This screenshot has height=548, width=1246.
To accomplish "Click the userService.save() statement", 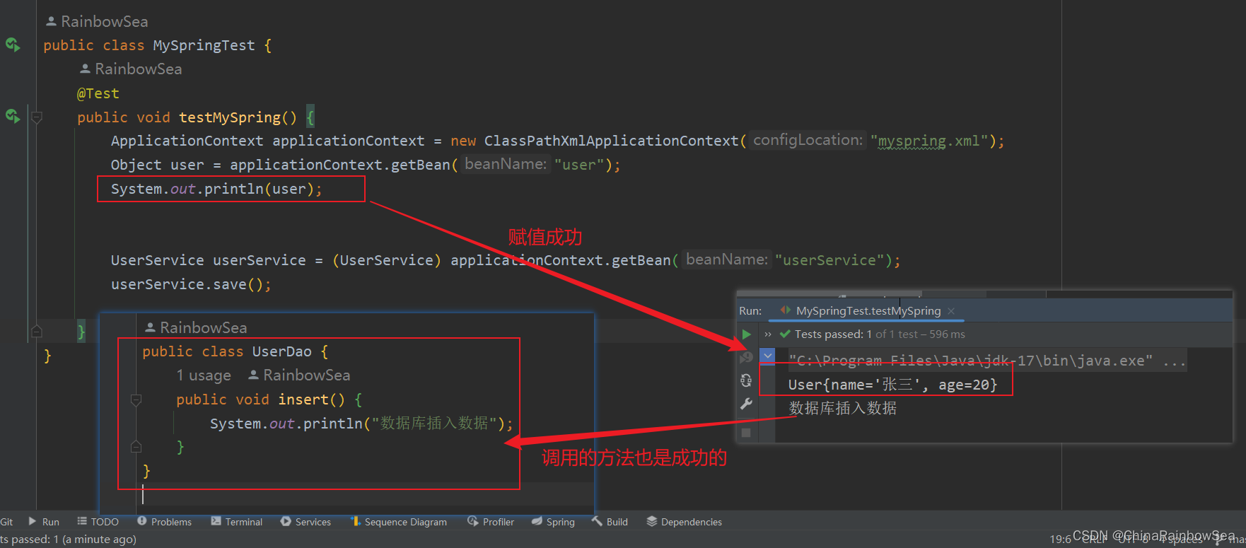I will tap(191, 284).
